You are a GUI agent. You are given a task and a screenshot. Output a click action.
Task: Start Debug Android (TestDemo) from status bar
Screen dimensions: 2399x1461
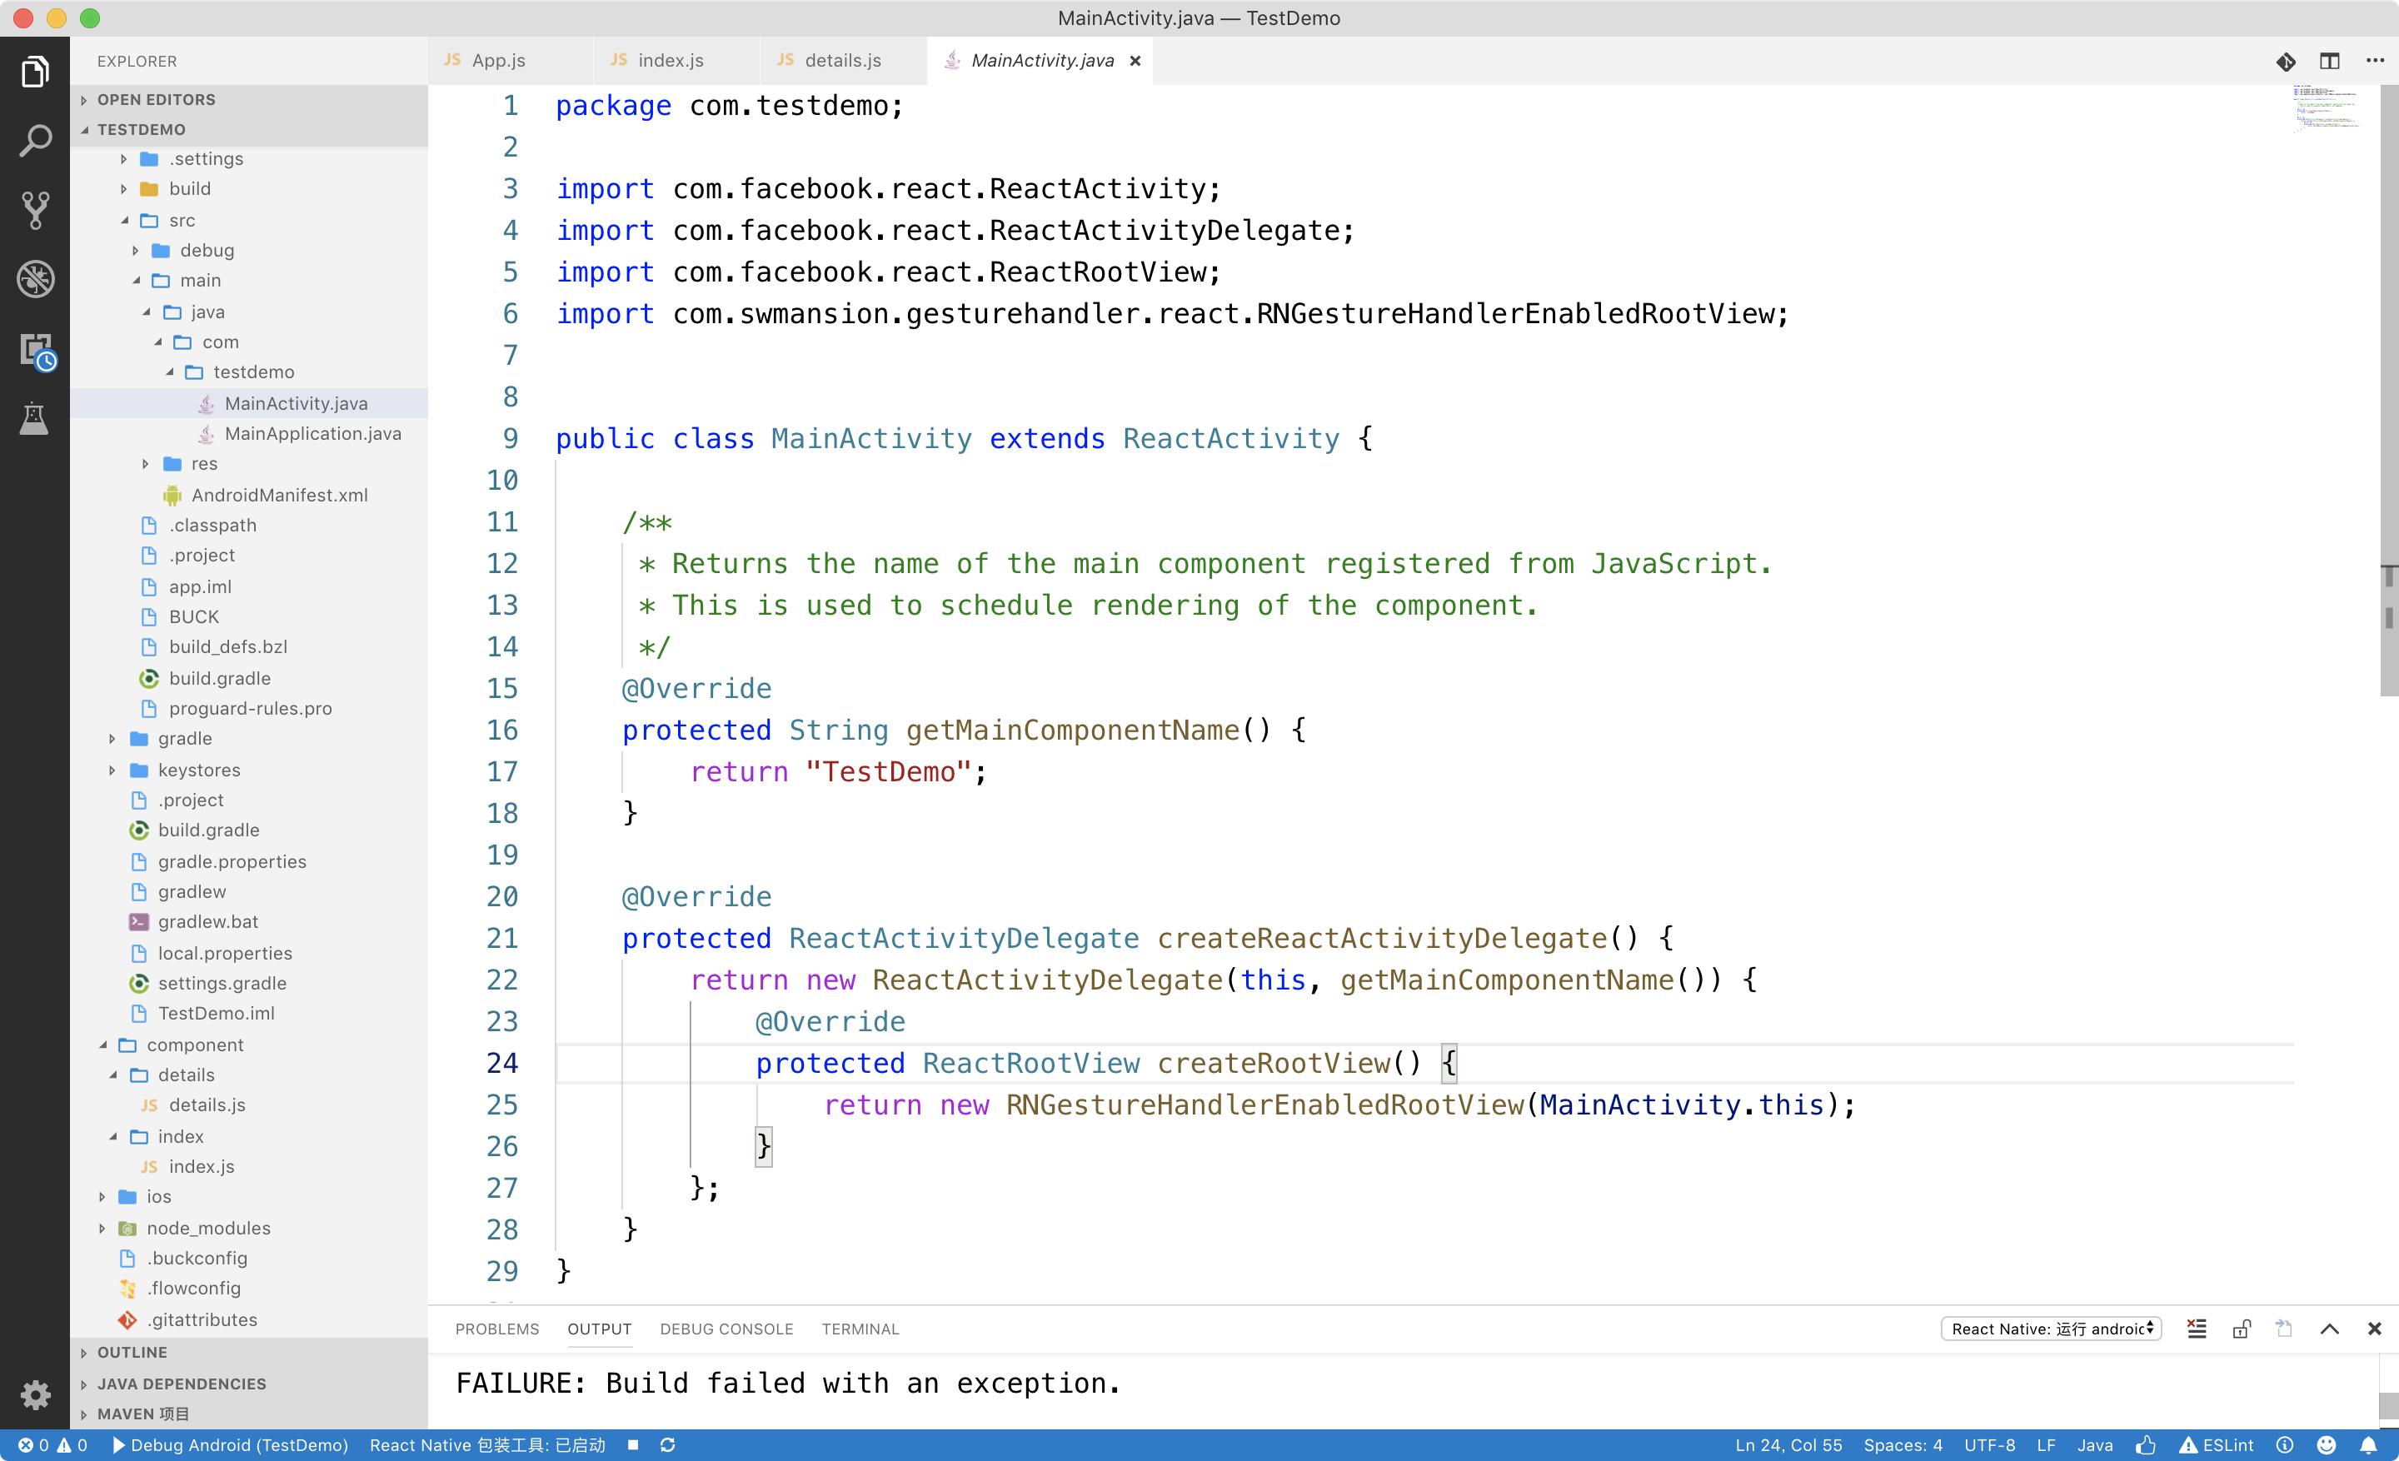[230, 1445]
